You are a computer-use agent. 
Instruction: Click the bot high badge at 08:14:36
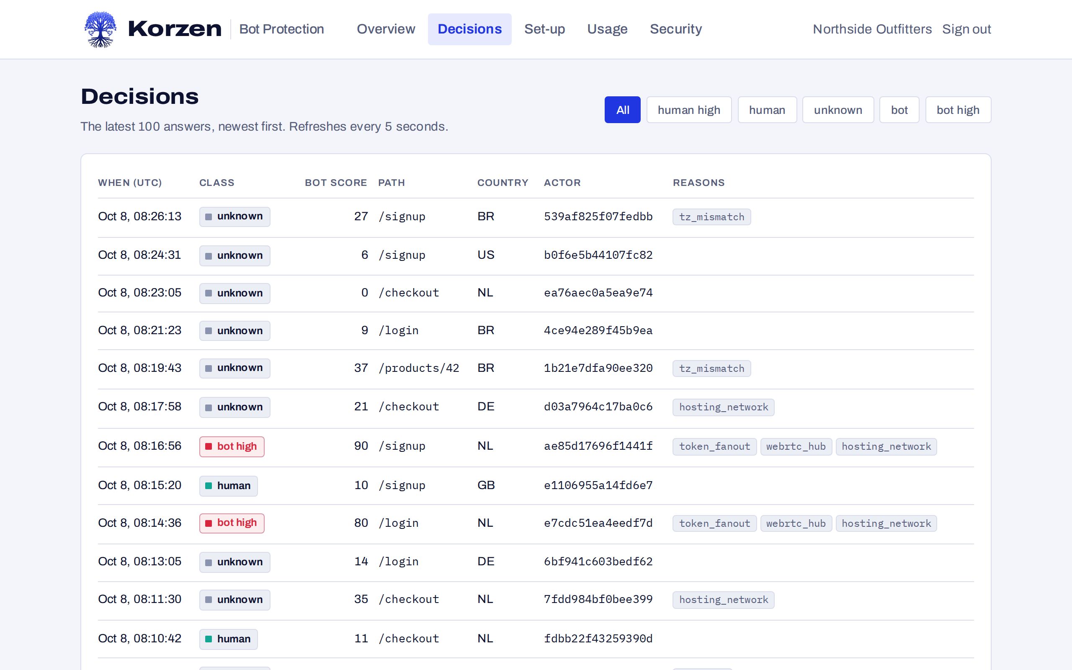click(x=232, y=523)
